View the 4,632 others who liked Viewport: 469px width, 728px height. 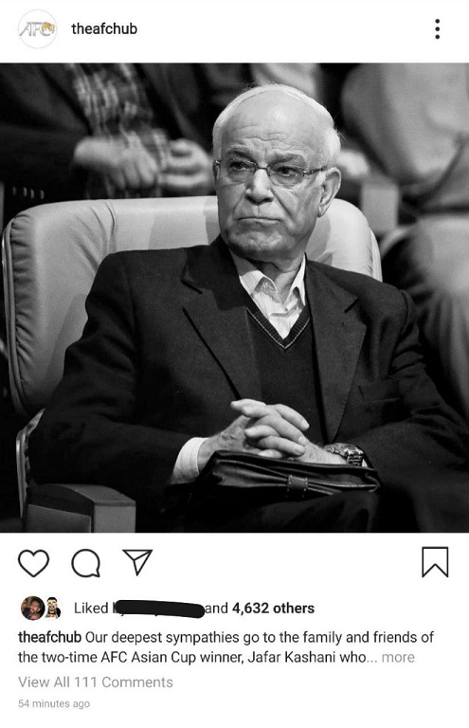point(273,609)
